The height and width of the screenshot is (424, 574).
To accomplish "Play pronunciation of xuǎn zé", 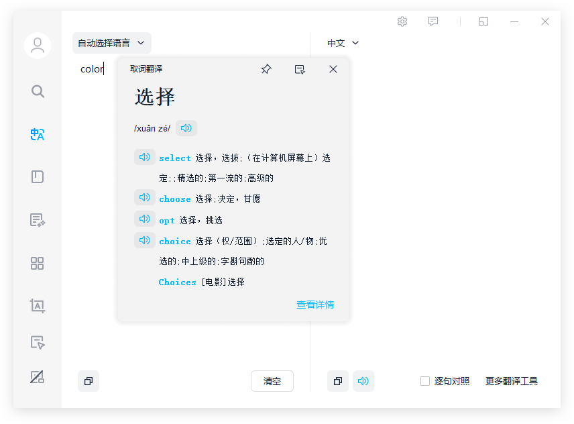I will [186, 127].
